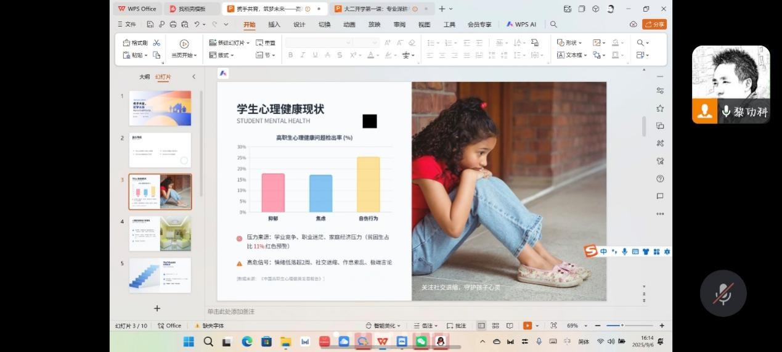This screenshot has width=782, height=352.
Task: Click the WPS AI button
Action: coord(521,25)
